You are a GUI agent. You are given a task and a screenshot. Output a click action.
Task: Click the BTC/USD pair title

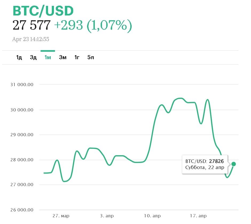pyautogui.click(x=43, y=11)
